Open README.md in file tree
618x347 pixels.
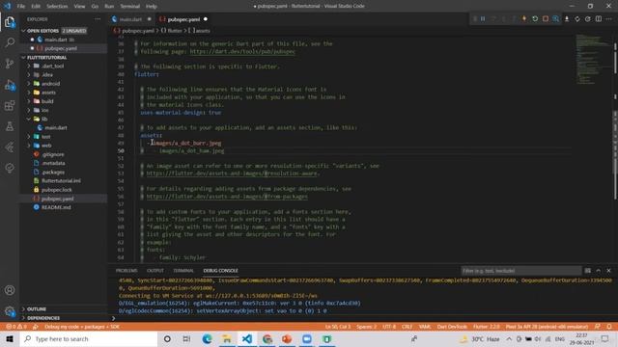click(x=56, y=207)
